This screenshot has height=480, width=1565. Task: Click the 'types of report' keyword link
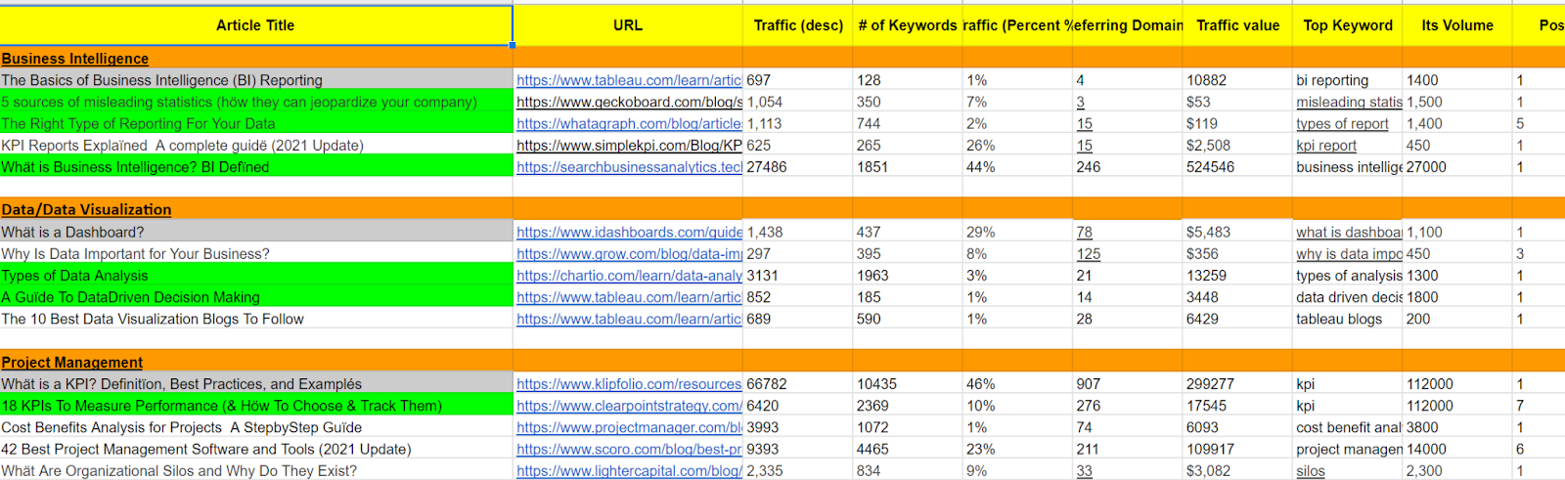(x=1342, y=123)
